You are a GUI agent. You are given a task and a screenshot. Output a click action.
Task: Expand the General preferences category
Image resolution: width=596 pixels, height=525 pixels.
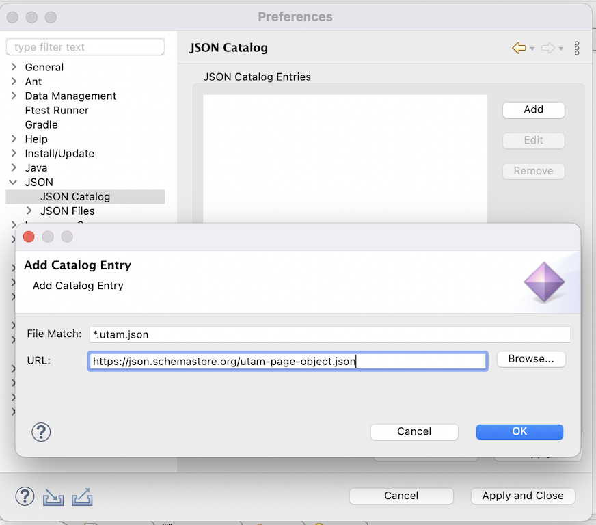[x=14, y=67]
